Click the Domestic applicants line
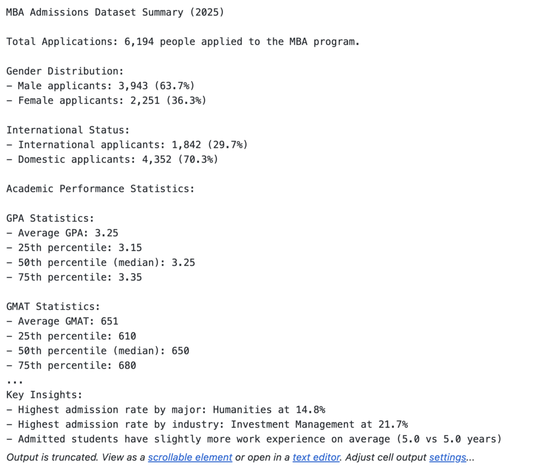This screenshot has height=476, width=537. pos(112,159)
